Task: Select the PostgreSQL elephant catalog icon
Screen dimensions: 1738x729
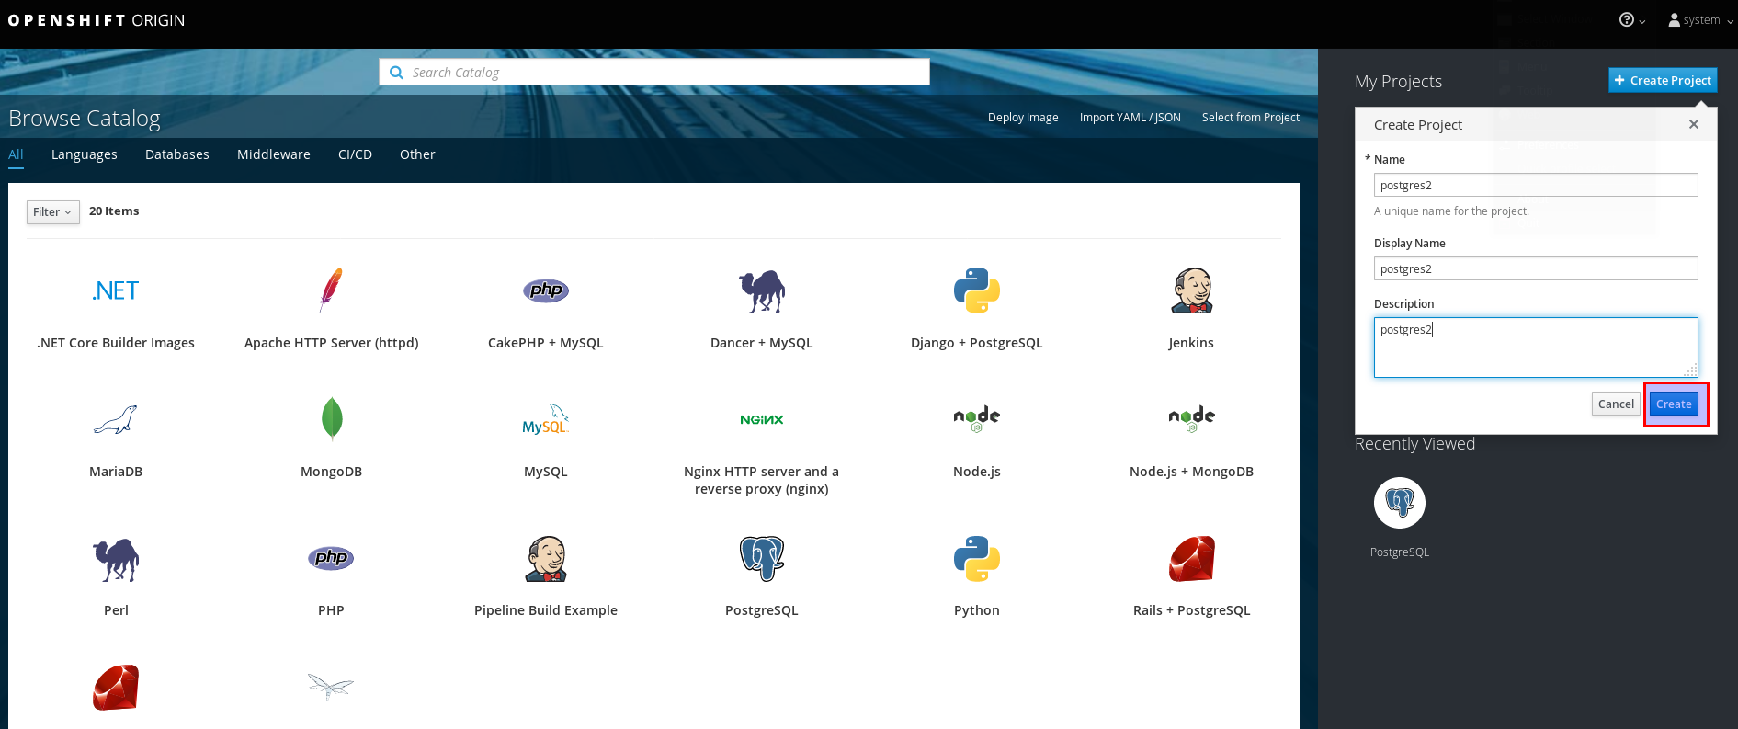Action: click(762, 558)
